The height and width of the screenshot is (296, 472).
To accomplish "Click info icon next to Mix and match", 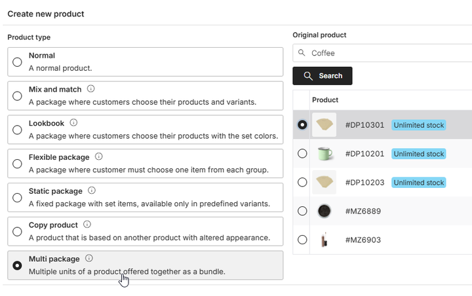I will coord(91,88).
